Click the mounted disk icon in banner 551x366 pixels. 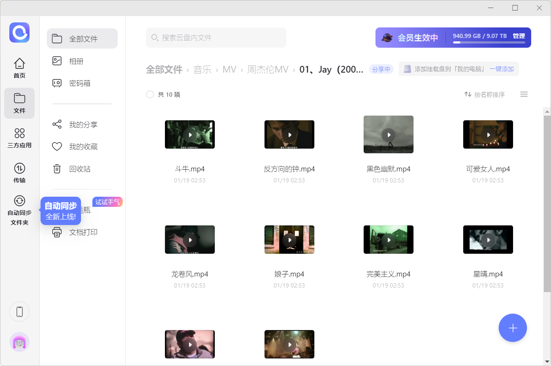coord(407,69)
